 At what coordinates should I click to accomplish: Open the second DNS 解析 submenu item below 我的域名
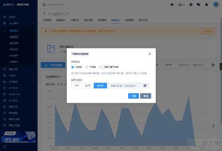(14, 37)
